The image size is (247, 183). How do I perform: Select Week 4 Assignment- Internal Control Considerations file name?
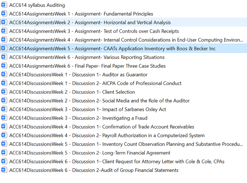pyautogui.click(x=126, y=40)
